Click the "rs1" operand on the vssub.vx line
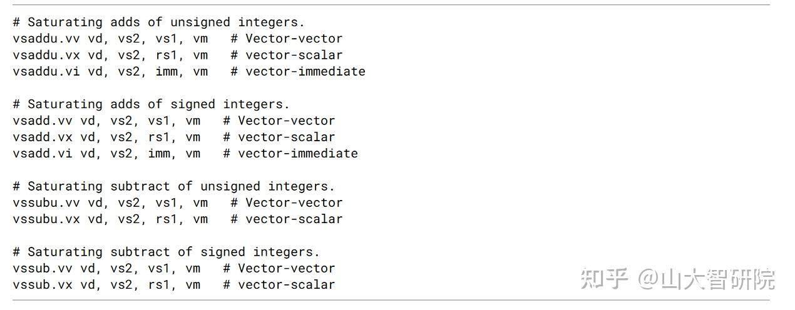The width and height of the screenshot is (795, 310). click(159, 284)
